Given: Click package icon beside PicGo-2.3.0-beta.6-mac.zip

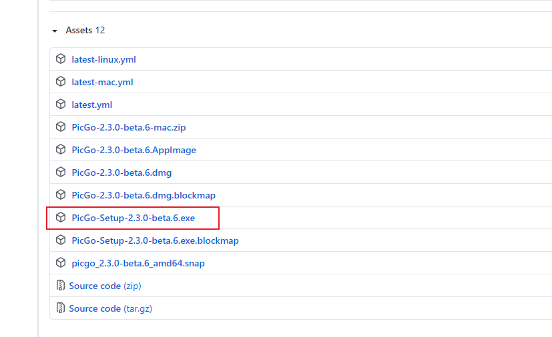Looking at the screenshot, I should 61,127.
